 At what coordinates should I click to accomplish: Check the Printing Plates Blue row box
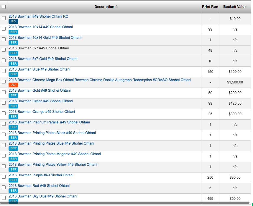coord(4,145)
